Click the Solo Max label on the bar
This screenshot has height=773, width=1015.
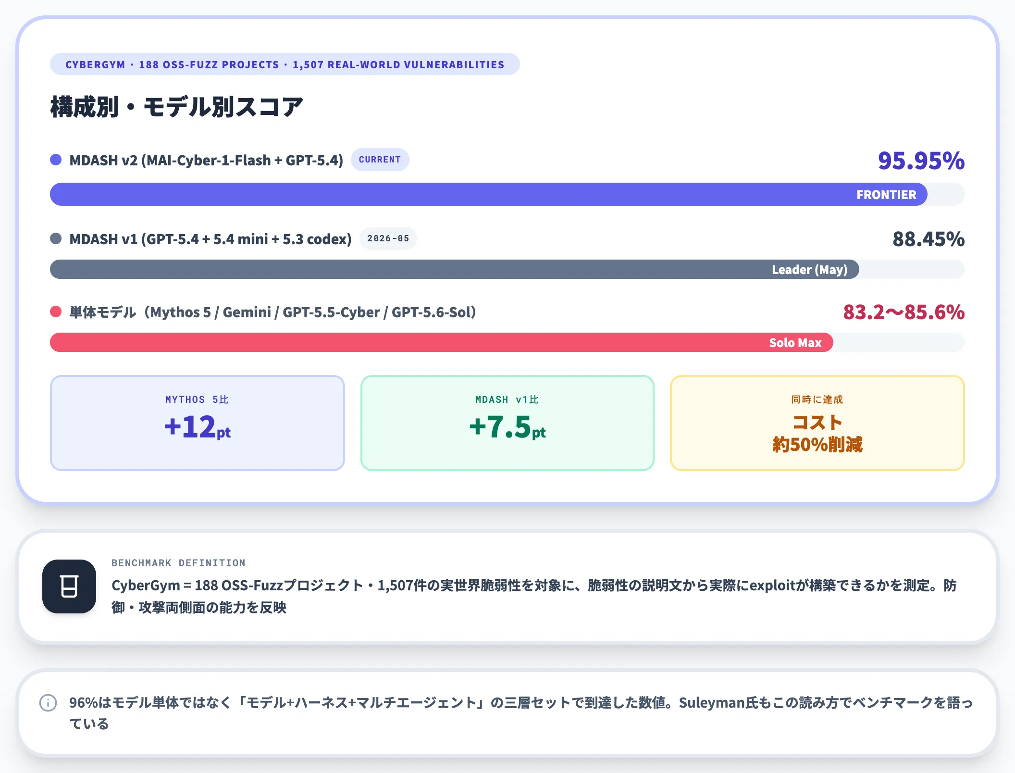795,343
